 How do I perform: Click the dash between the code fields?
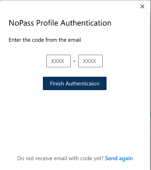point(74,61)
